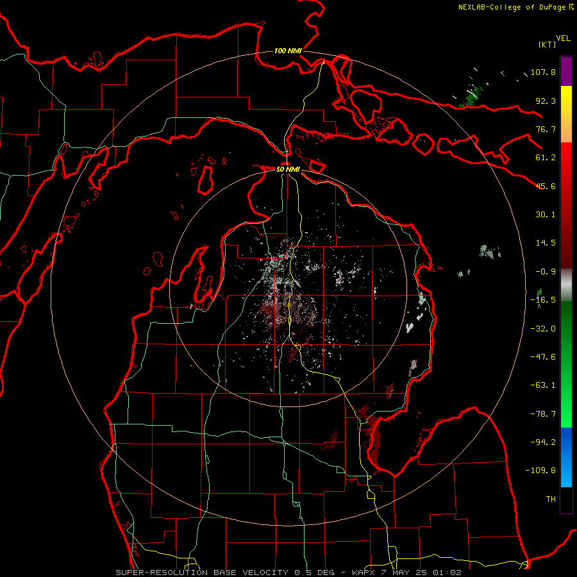Screen dimensions: 577x577
Task: Click the NEXLAB-College of DuPage label
Action: (x=515, y=7)
